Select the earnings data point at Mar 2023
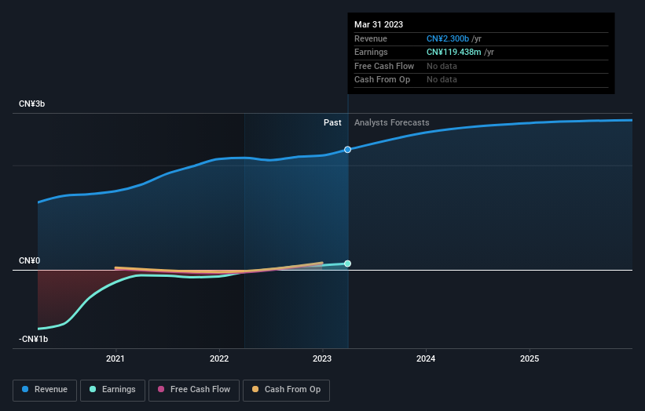The height and width of the screenshot is (411, 645). [347, 264]
